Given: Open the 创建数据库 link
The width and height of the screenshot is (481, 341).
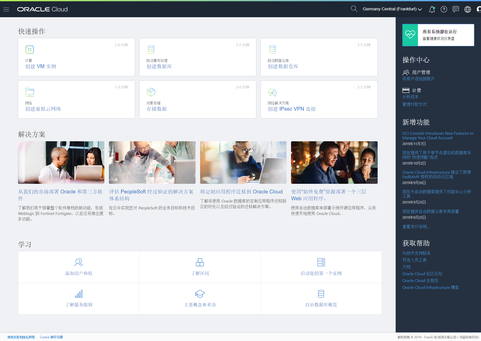Looking at the screenshot, I should tap(159, 66).
